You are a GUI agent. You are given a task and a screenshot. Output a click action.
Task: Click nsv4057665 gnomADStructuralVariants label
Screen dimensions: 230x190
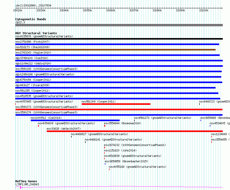tap(44, 101)
